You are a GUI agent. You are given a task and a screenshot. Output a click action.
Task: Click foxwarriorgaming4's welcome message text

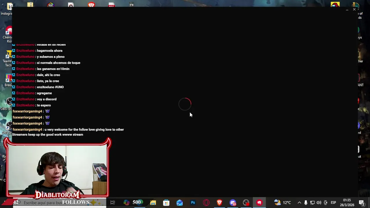pyautogui.click(x=68, y=132)
